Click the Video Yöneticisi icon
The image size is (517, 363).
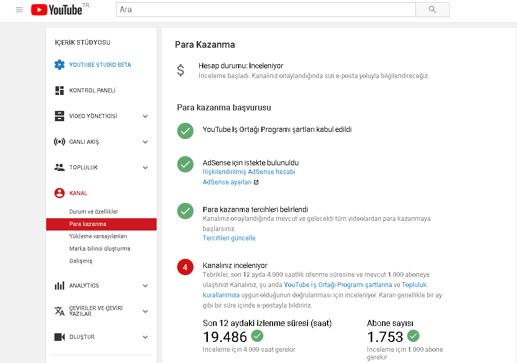(60, 116)
